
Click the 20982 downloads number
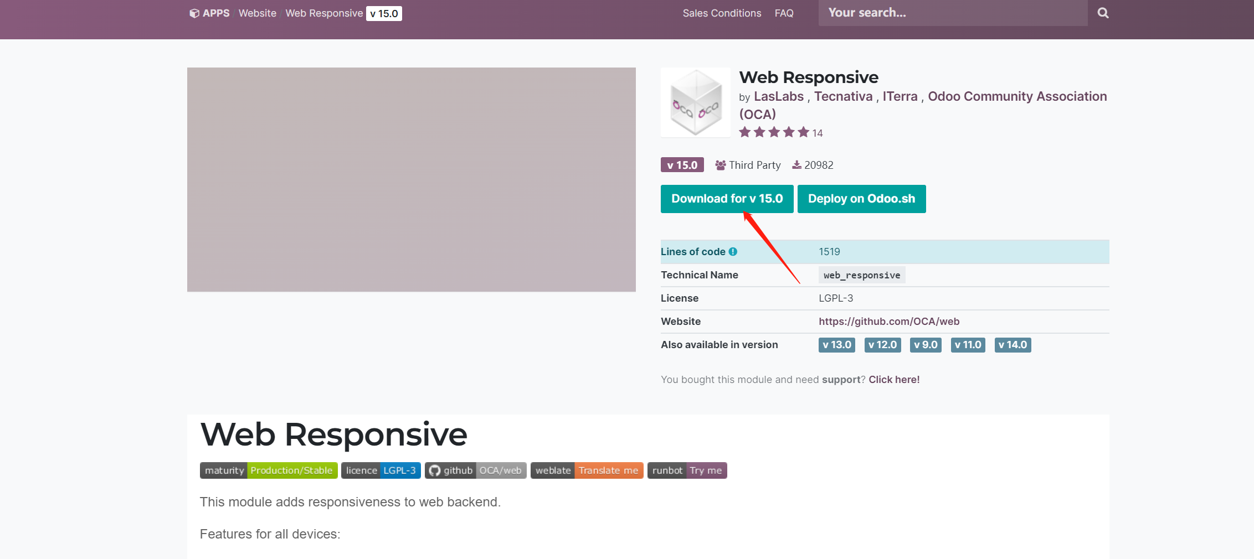[819, 165]
